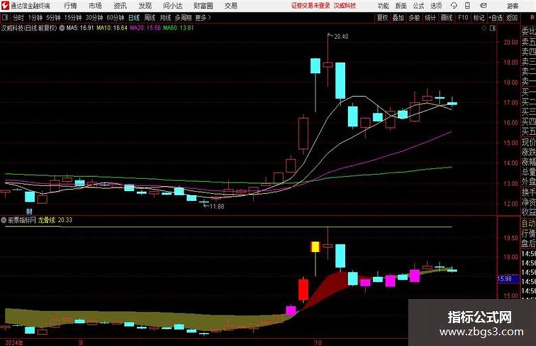536x346 pixels.
Task: Switch to 分时 period tab
Action: (x=18, y=18)
